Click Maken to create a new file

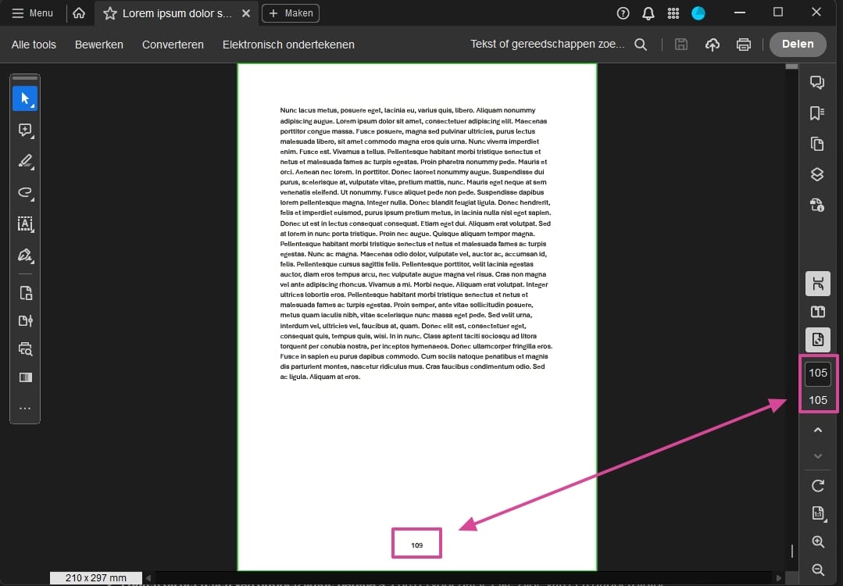pyautogui.click(x=291, y=13)
